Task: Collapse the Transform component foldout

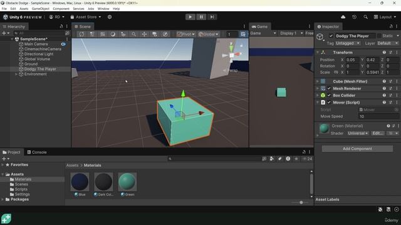Action: click(x=318, y=52)
